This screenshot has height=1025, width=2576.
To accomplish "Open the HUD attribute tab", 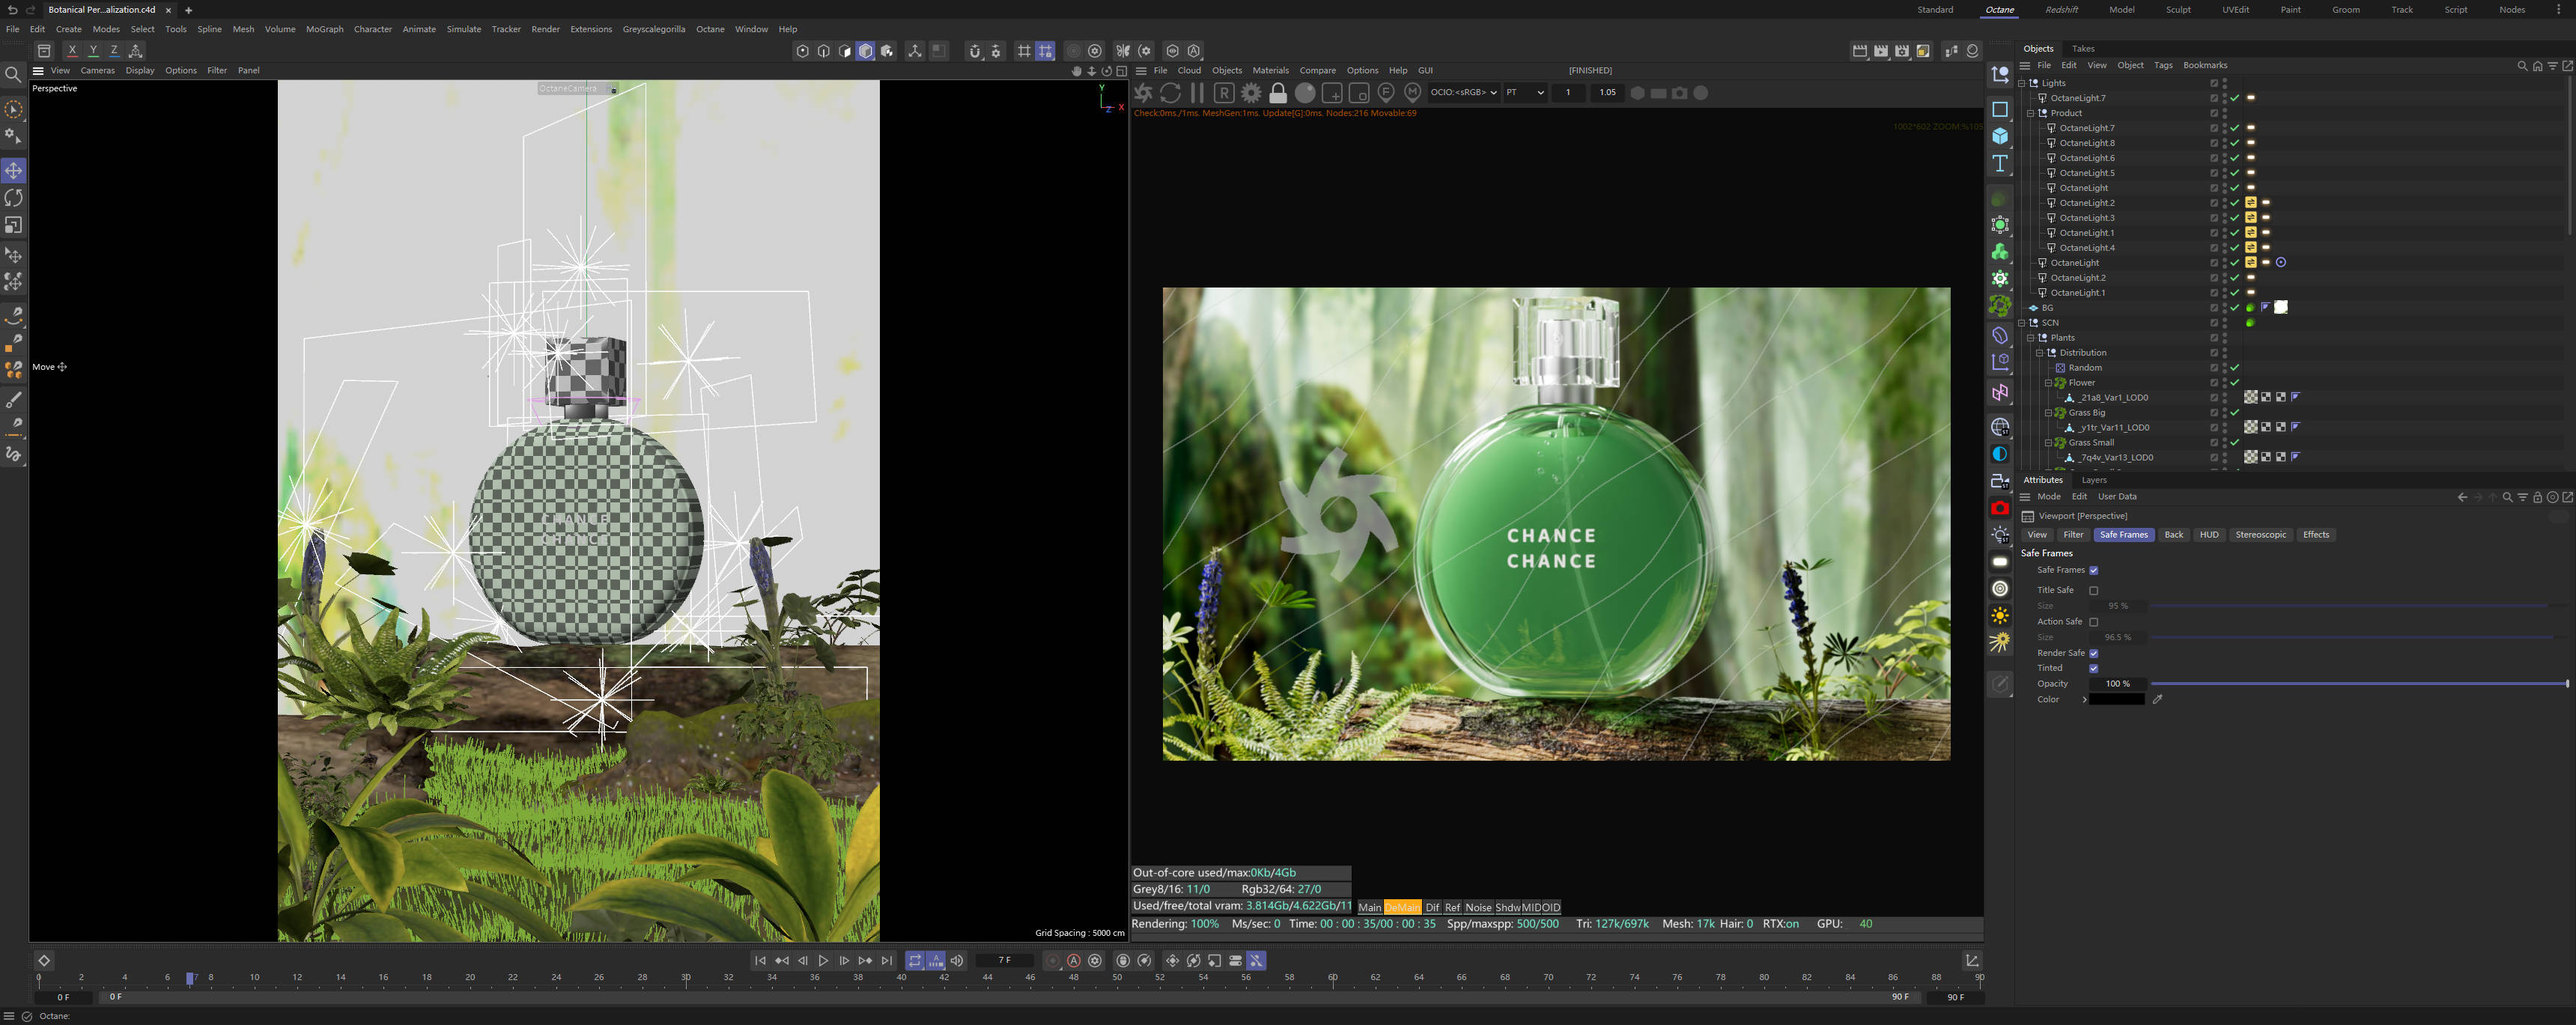I will (x=2209, y=535).
